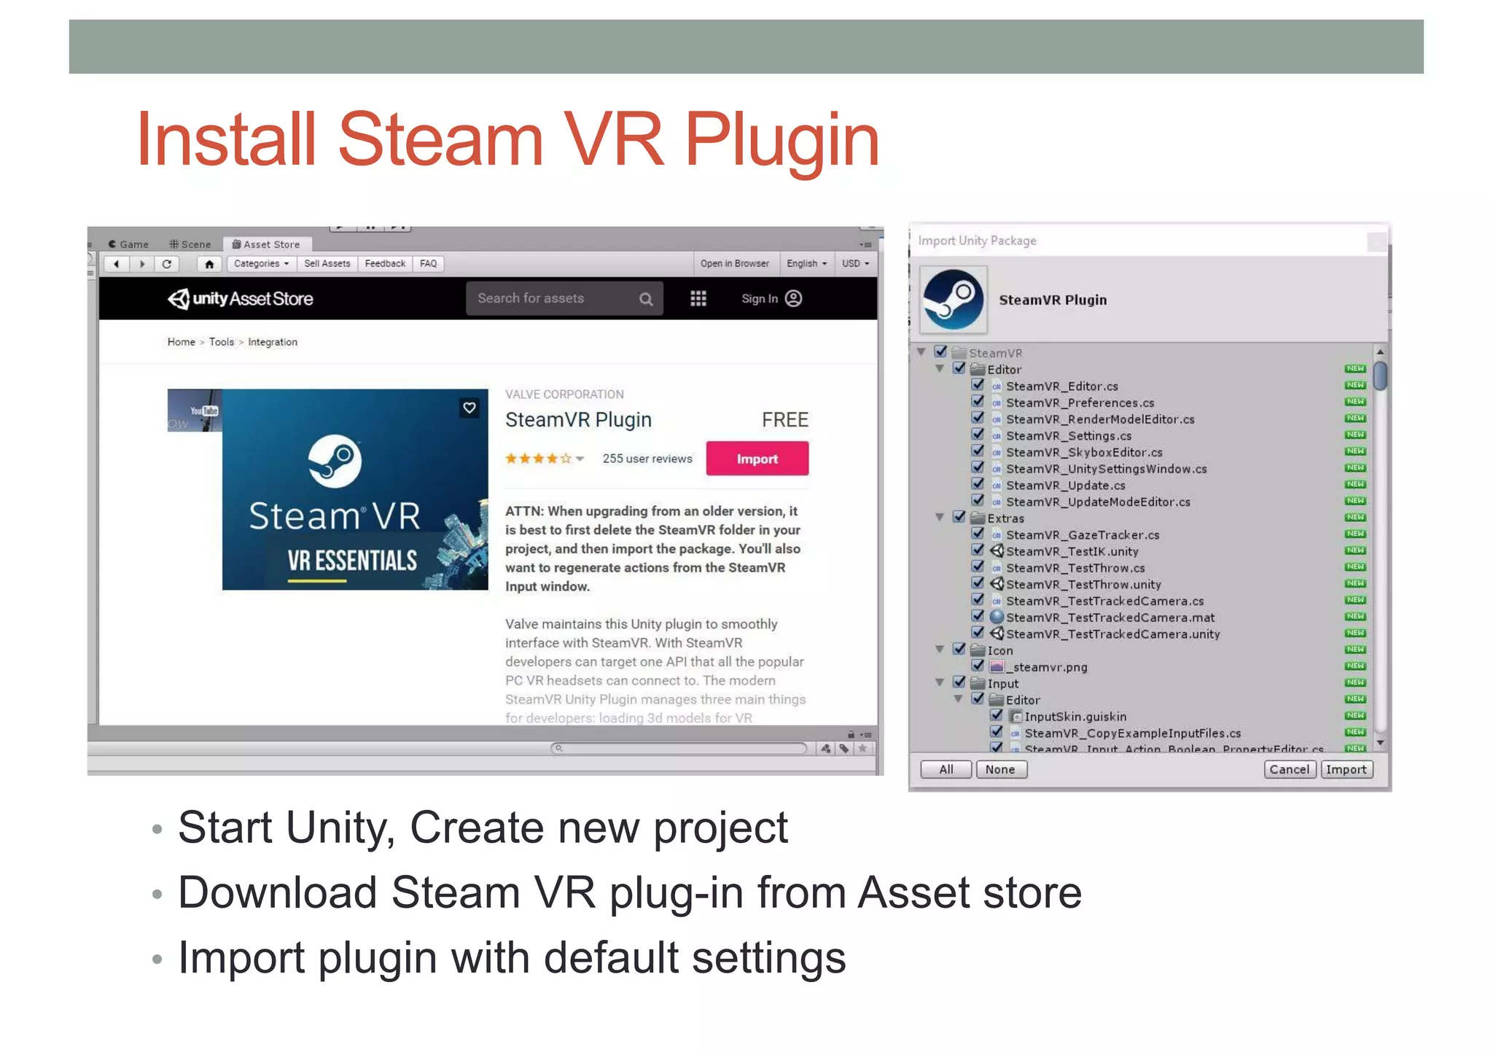1493x1055 pixels.
Task: Click the InputSkin.guiskin file icon
Action: point(1016,717)
